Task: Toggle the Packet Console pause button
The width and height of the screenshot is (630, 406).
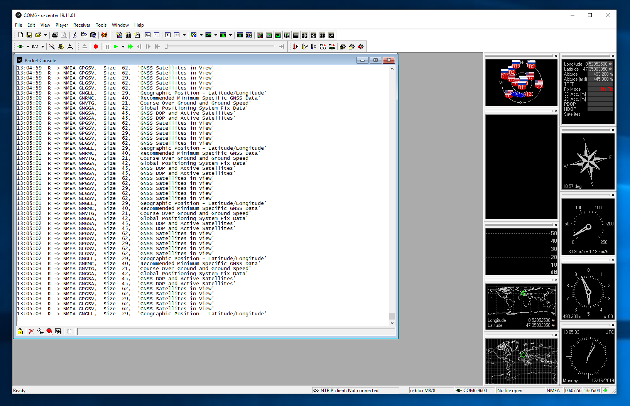Action: click(69, 332)
